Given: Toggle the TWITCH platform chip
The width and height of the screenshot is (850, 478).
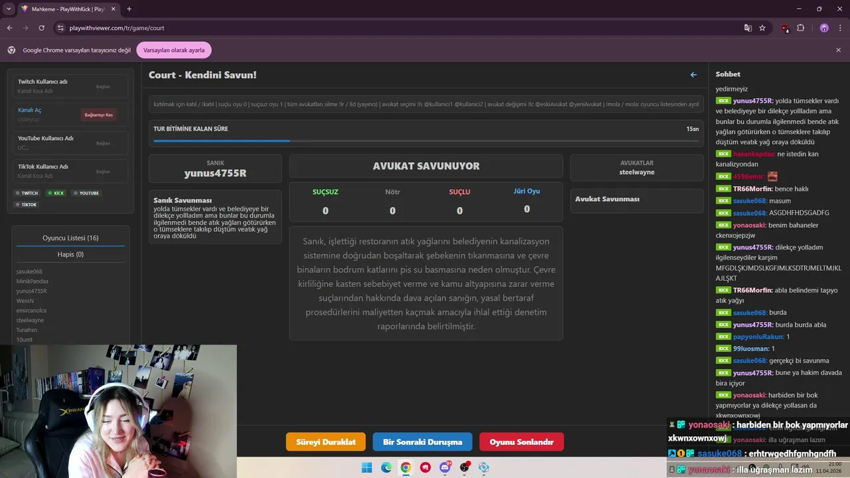Looking at the screenshot, I should (x=28, y=193).
